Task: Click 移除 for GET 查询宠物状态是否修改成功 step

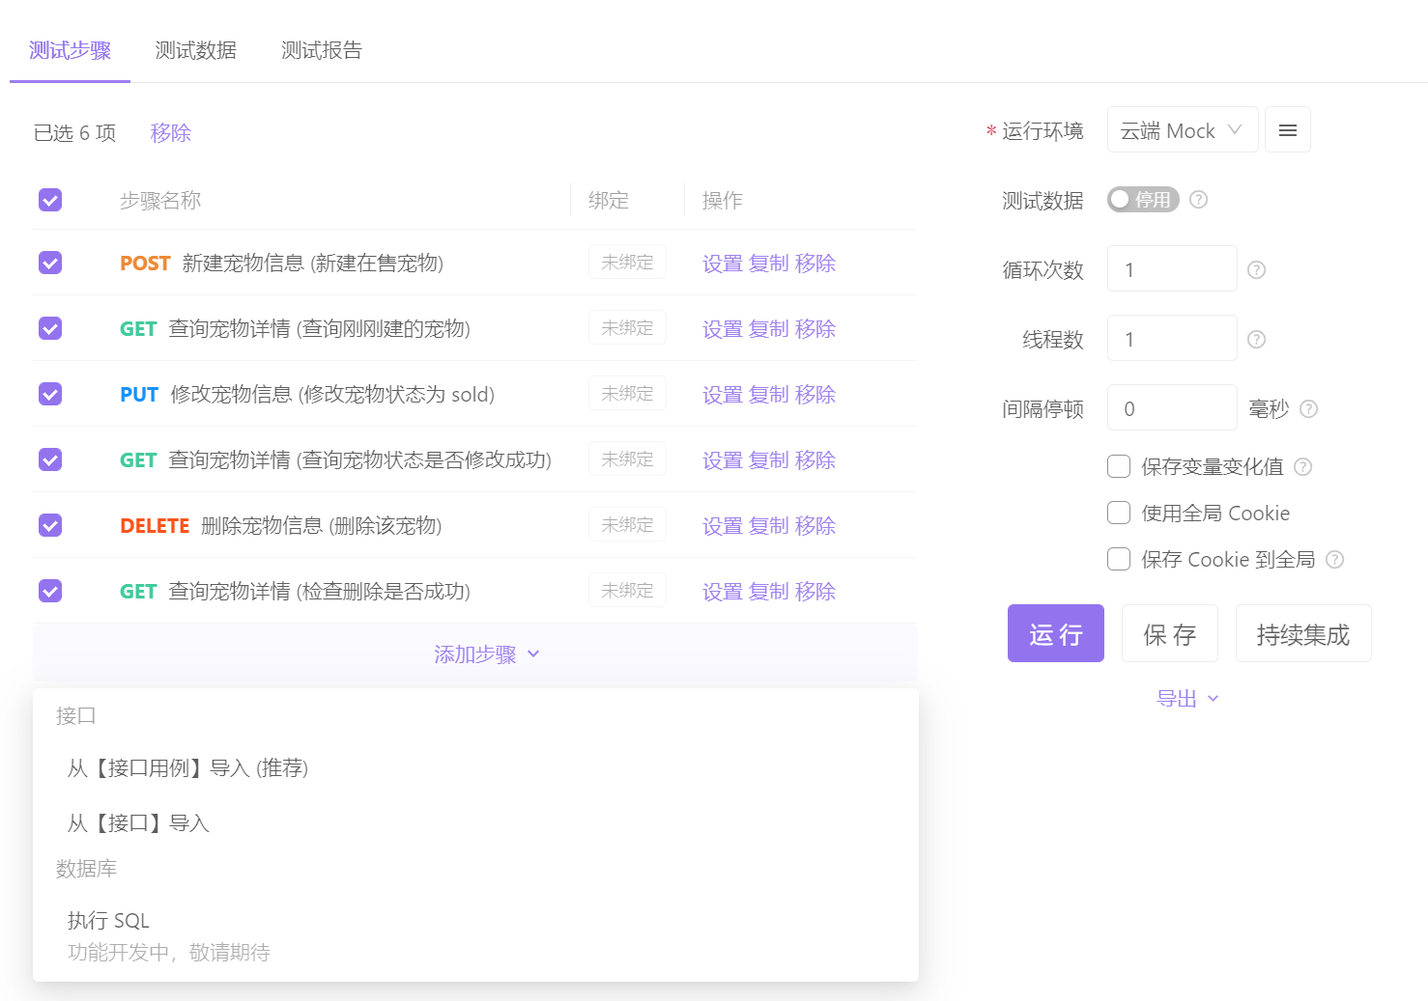Action: pos(815,460)
